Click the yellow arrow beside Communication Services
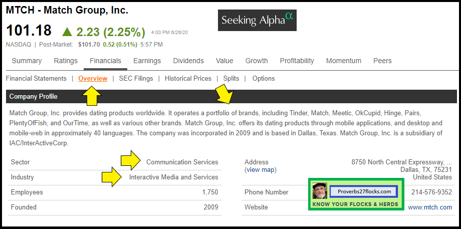This screenshot has height=229, width=461. [132, 160]
